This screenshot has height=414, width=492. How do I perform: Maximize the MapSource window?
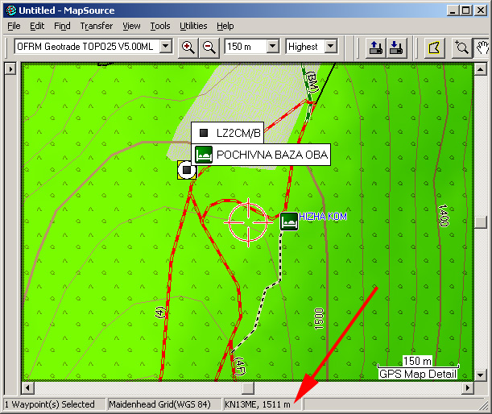(x=466, y=10)
